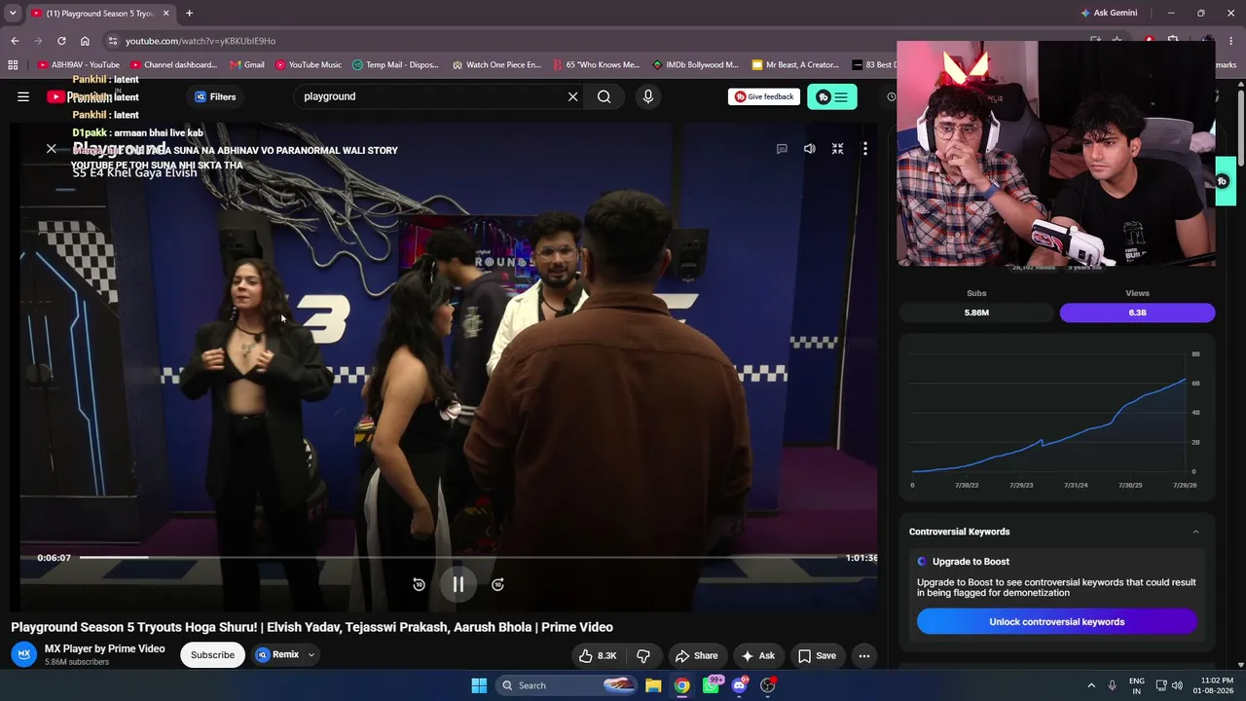
Task: Open the MX Player by Prime Video channel
Action: point(105,648)
